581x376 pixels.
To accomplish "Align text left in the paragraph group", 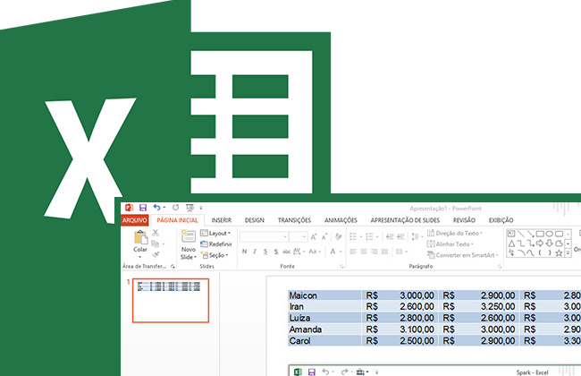I will coord(353,252).
